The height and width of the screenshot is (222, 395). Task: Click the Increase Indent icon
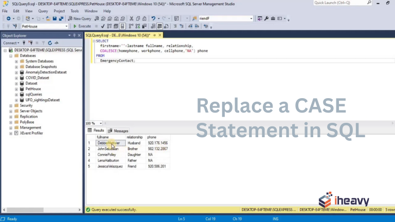[197, 26]
